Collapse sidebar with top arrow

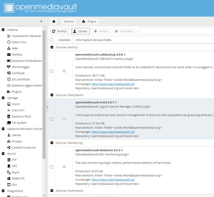point(41,21)
